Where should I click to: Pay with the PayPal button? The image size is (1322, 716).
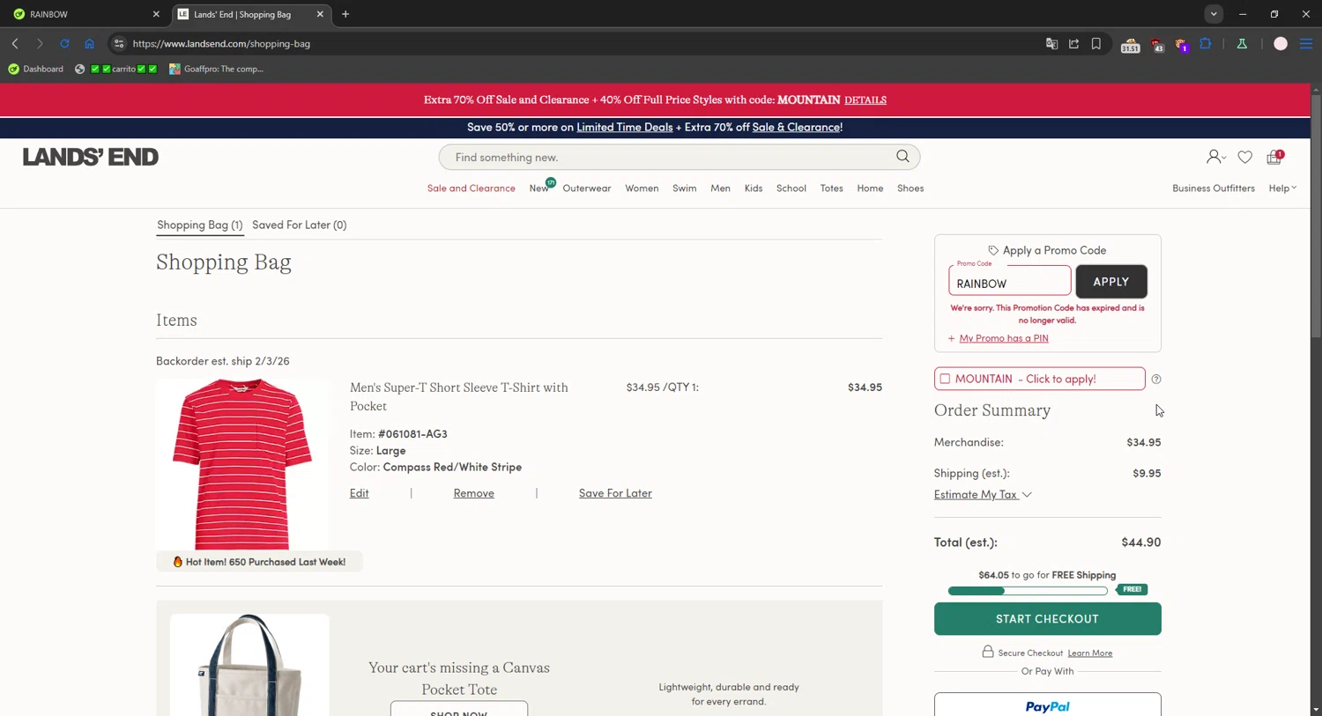click(x=1047, y=705)
